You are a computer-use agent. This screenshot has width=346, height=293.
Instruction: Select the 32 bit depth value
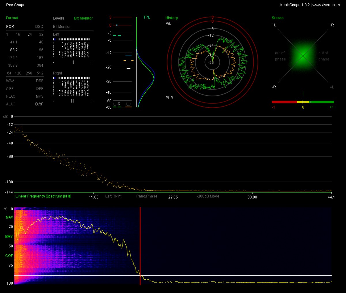point(41,34)
